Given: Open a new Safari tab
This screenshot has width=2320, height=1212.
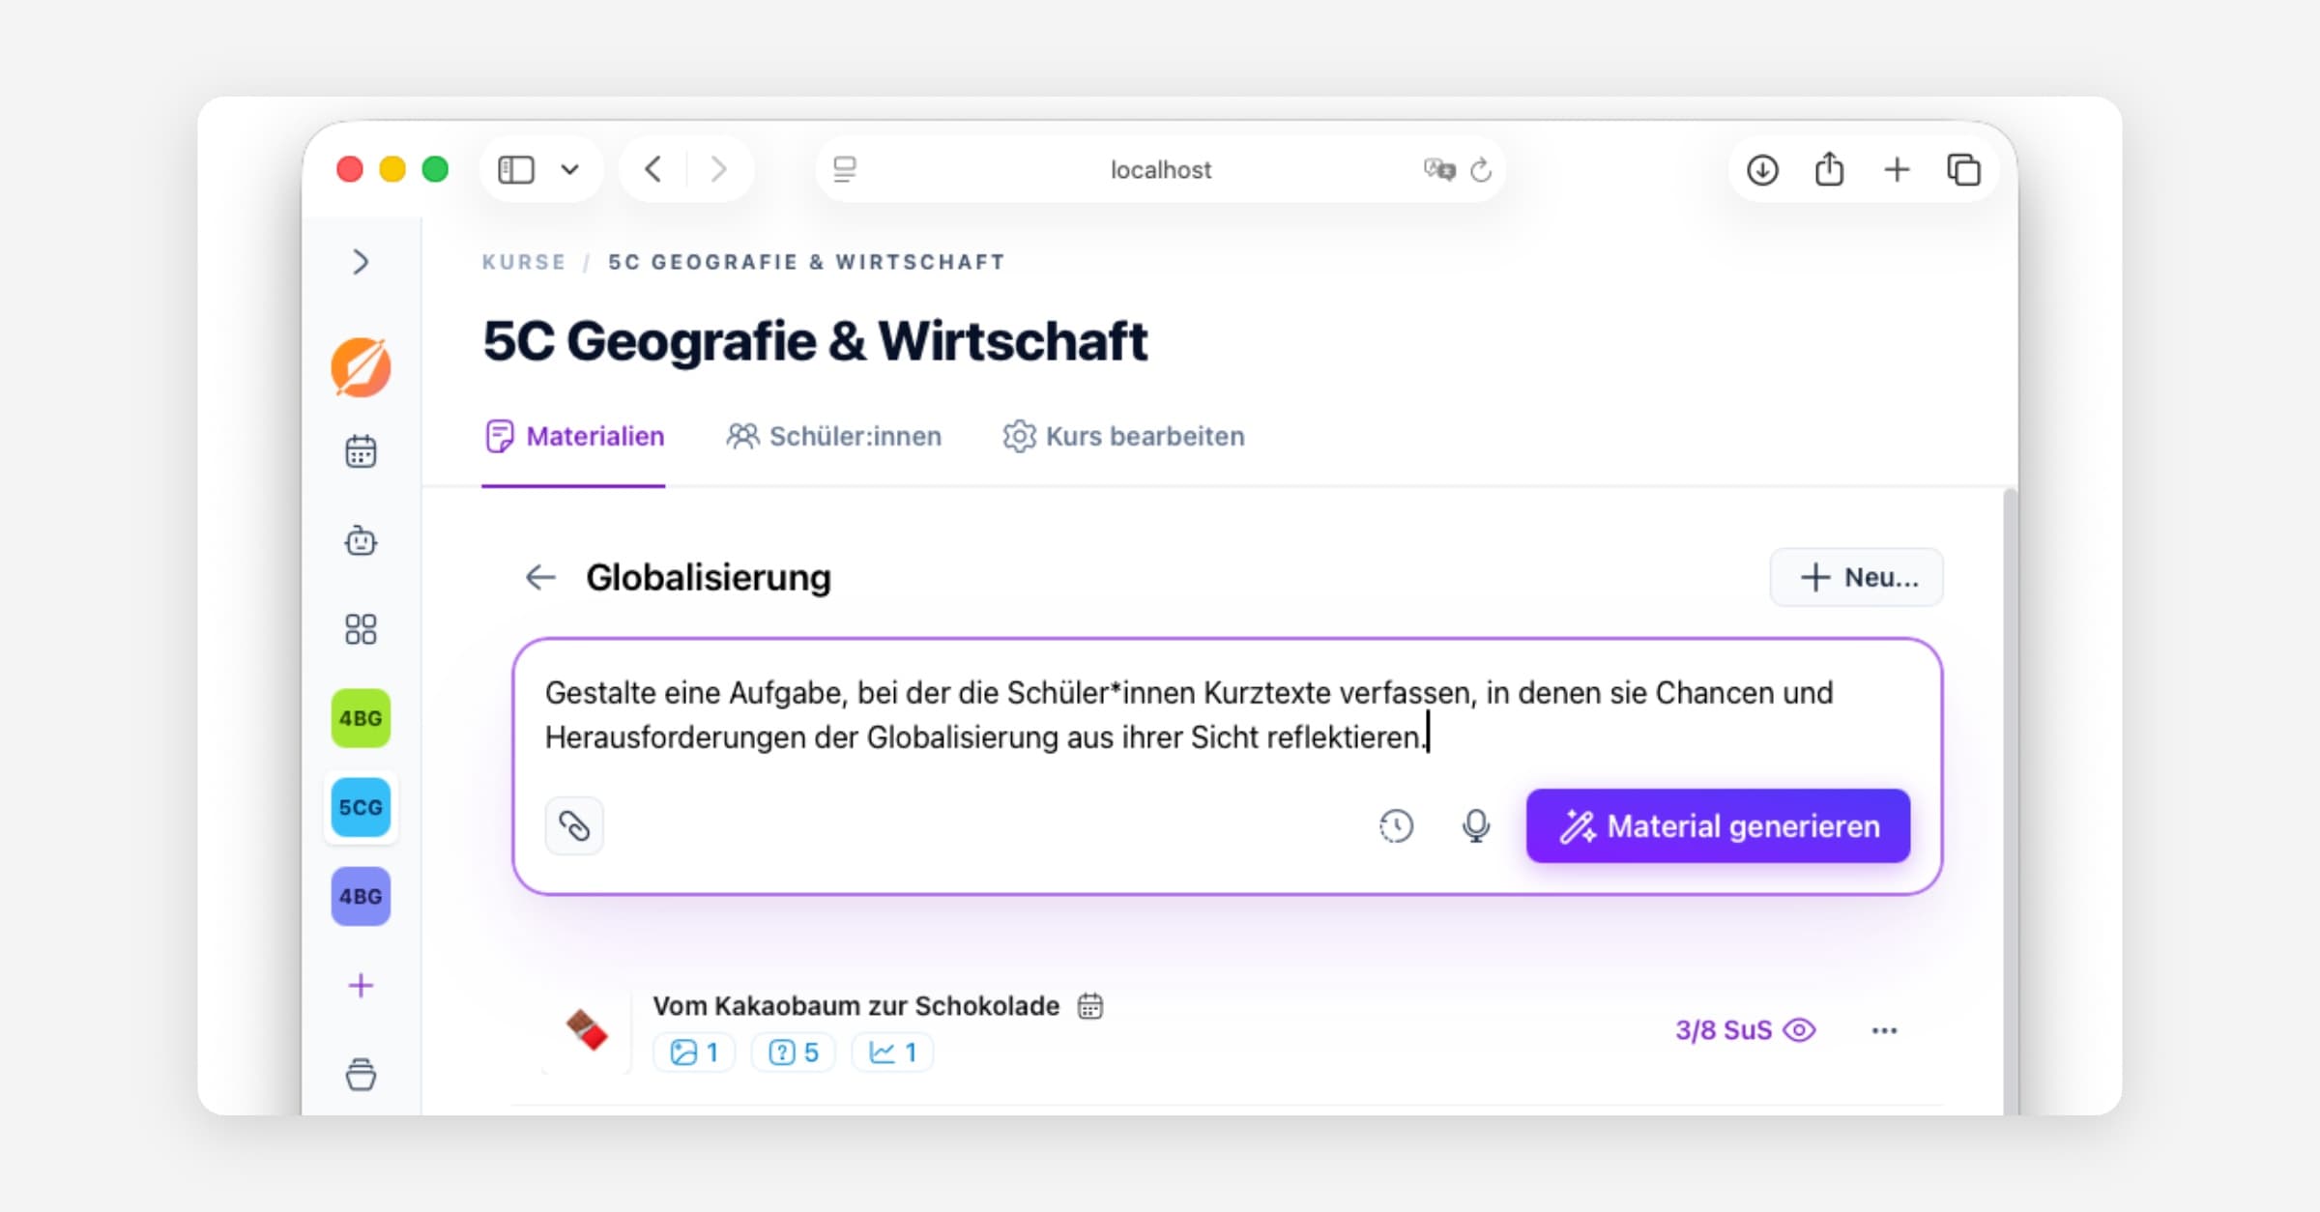Looking at the screenshot, I should [x=1897, y=170].
